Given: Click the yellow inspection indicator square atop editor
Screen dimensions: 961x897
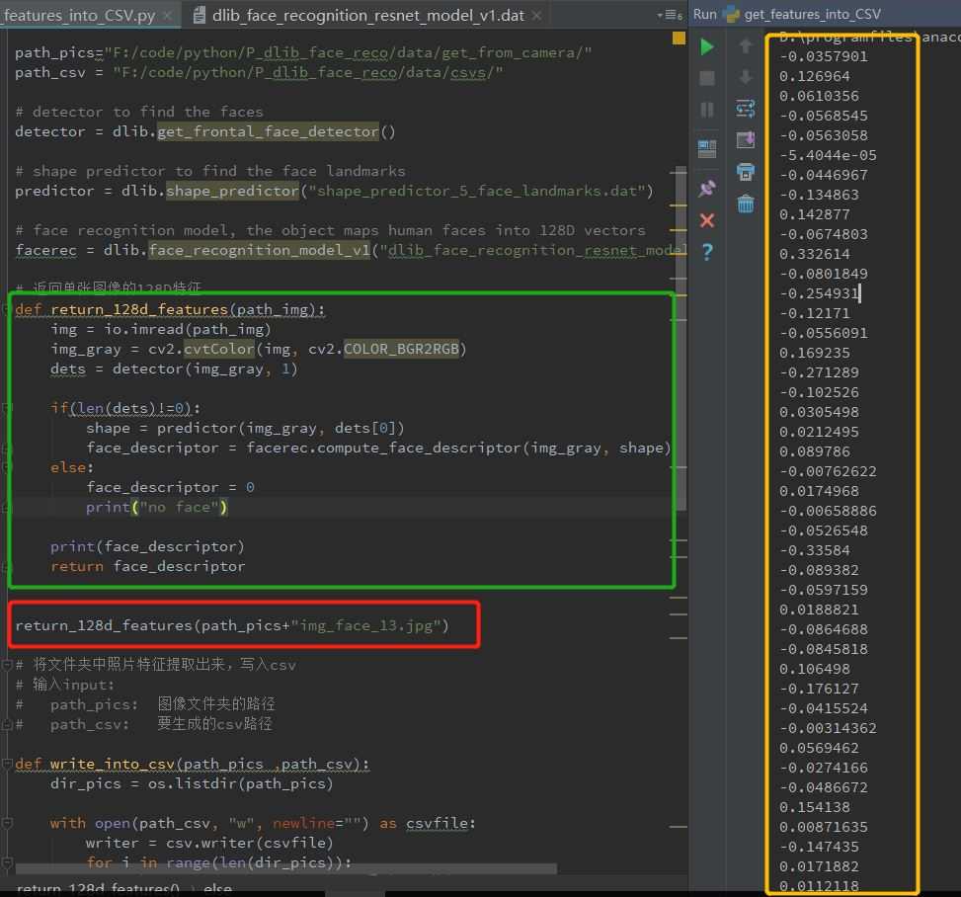Looking at the screenshot, I should (x=679, y=38).
